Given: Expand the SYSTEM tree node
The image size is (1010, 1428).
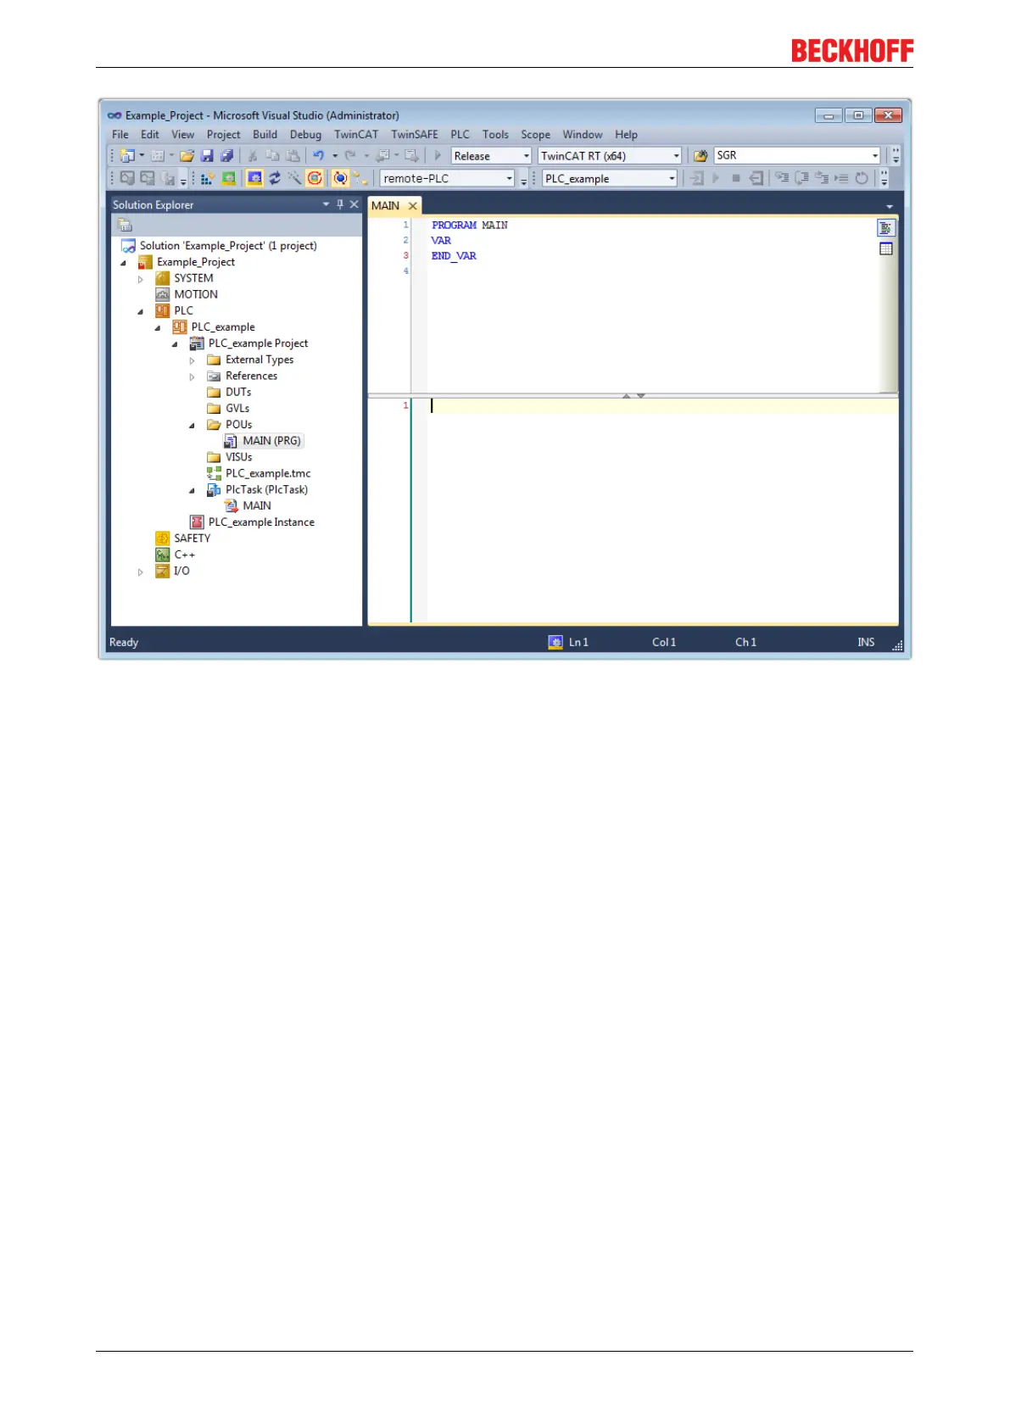Looking at the screenshot, I should 141,279.
